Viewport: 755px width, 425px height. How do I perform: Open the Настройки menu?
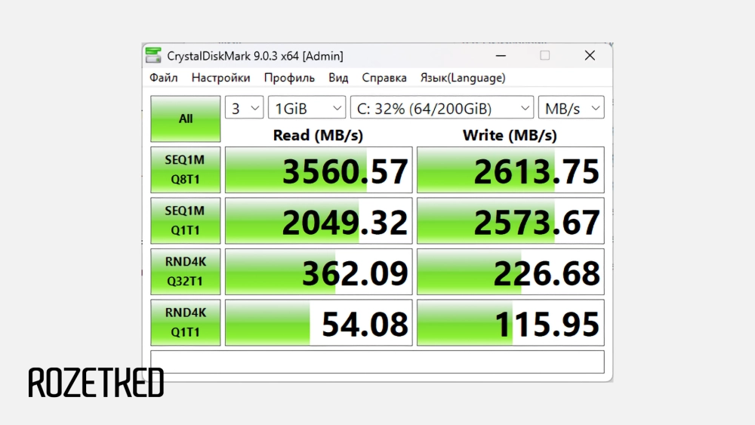[220, 78]
